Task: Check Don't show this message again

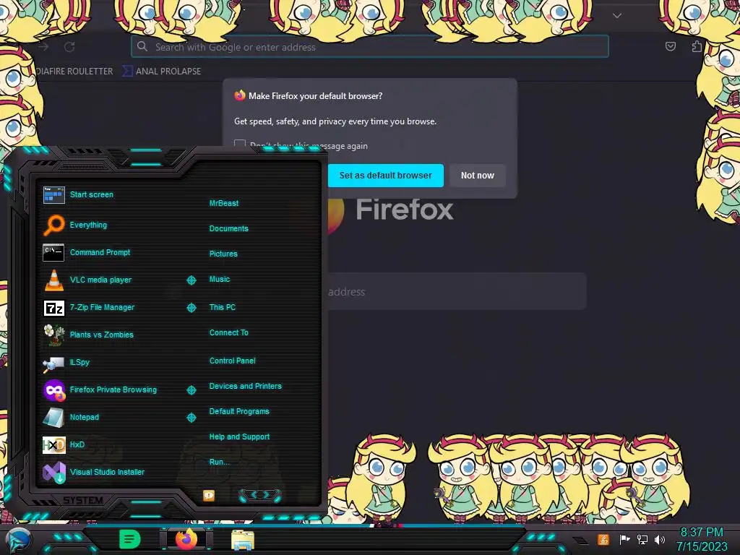Action: point(240,145)
